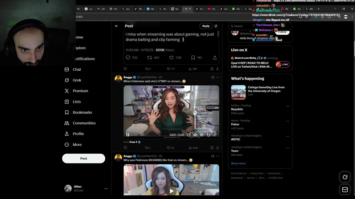
Task: Switch to the TikTok 'Tru' browser tab
Action: click(x=200, y=9)
